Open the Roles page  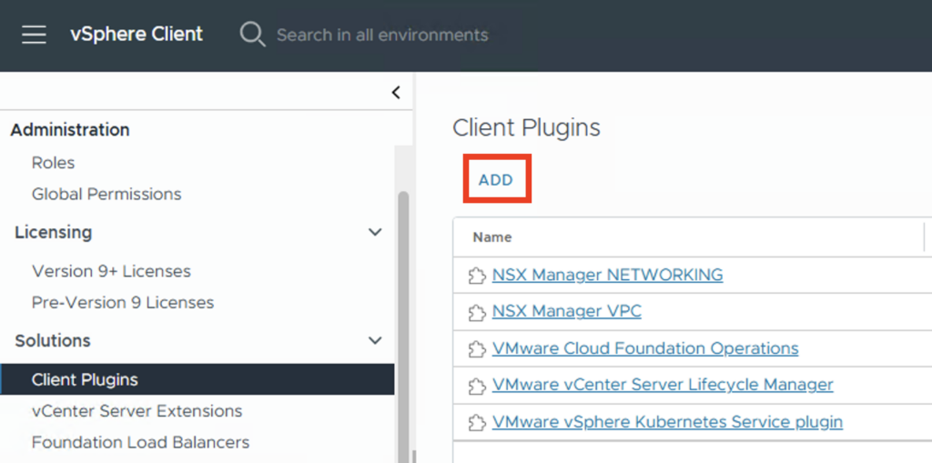click(x=53, y=163)
